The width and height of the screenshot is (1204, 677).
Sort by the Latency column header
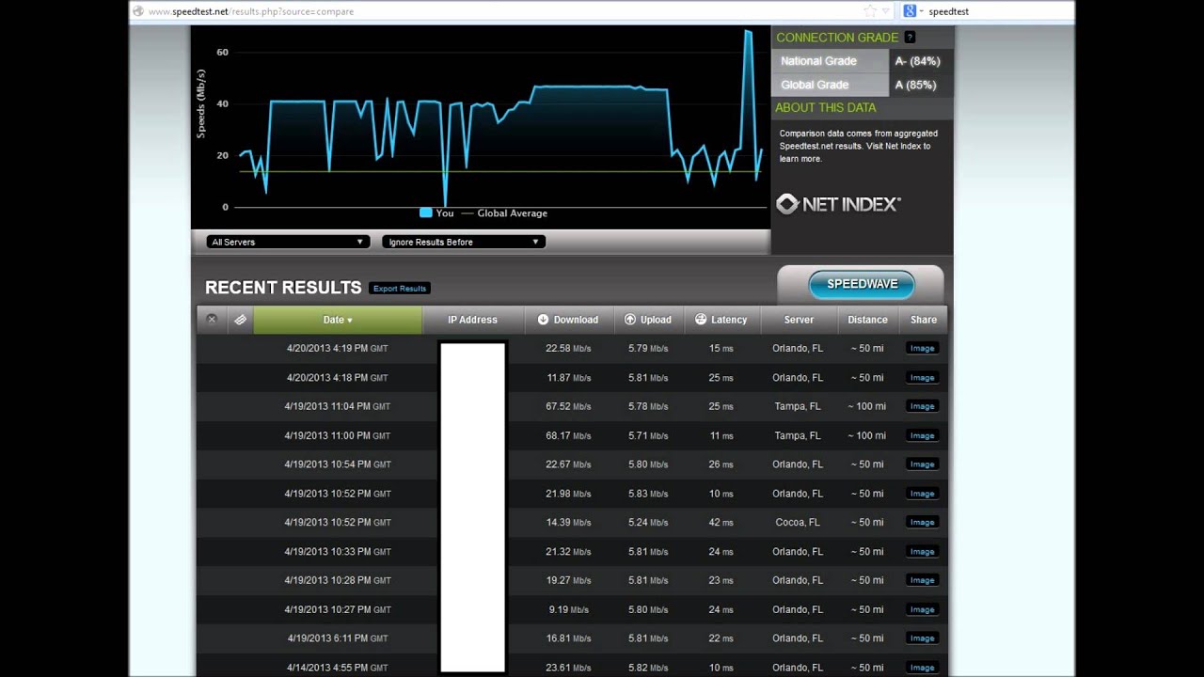coord(721,320)
